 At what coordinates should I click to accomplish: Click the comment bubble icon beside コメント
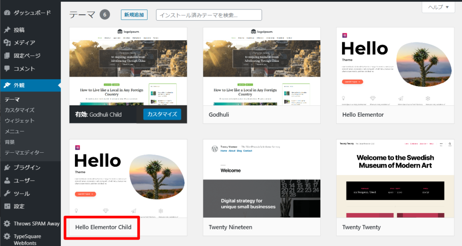pos(7,68)
